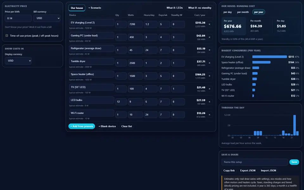Click Export JSON
The height and width of the screenshot is (190, 304).
tap(248, 170)
